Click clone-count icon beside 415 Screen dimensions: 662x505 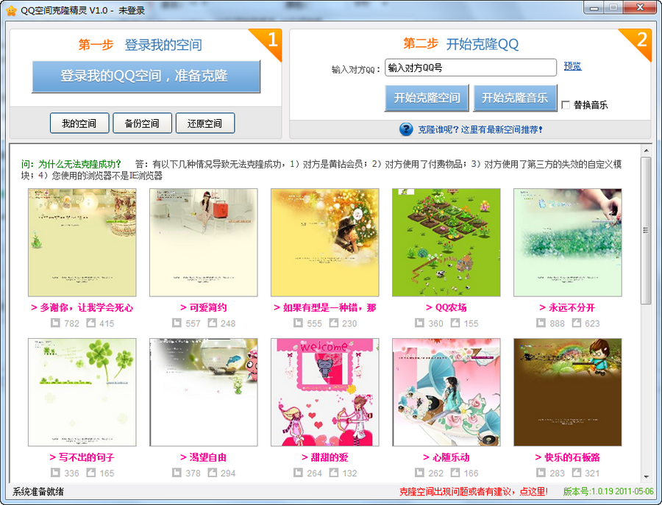pyautogui.click(x=90, y=323)
